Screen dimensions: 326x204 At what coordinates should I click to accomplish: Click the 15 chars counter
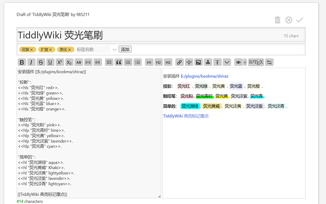tap(291, 36)
